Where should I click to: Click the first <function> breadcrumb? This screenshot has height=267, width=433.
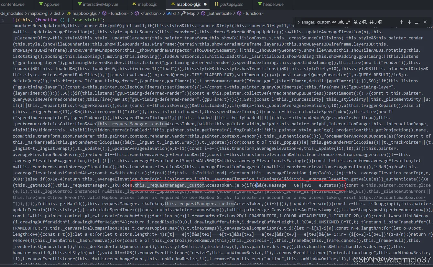(118, 13)
